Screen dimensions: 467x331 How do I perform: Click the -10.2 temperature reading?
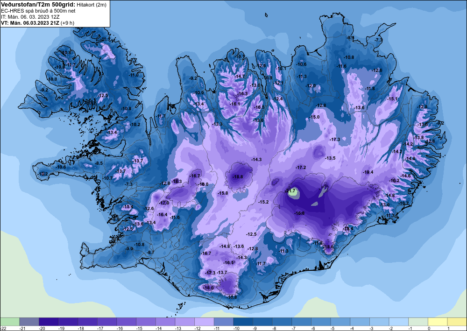point(135,125)
